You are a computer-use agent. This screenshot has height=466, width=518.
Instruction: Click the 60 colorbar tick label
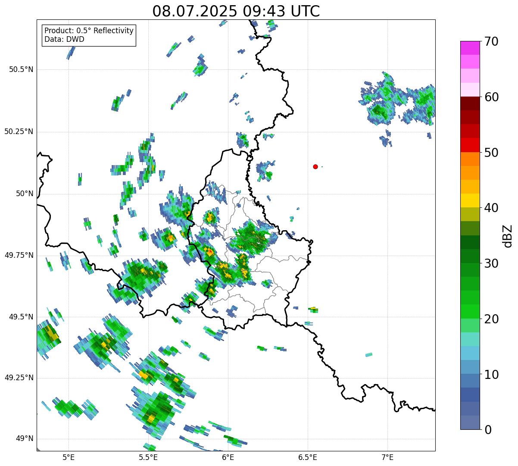(491, 97)
